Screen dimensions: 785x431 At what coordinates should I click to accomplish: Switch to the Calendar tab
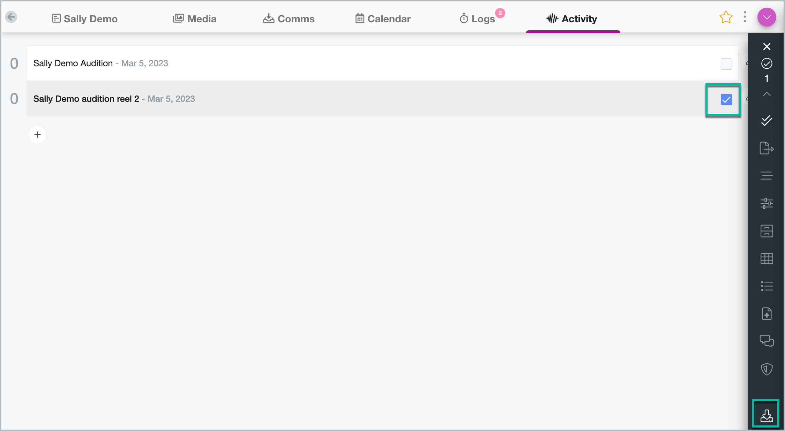383,19
